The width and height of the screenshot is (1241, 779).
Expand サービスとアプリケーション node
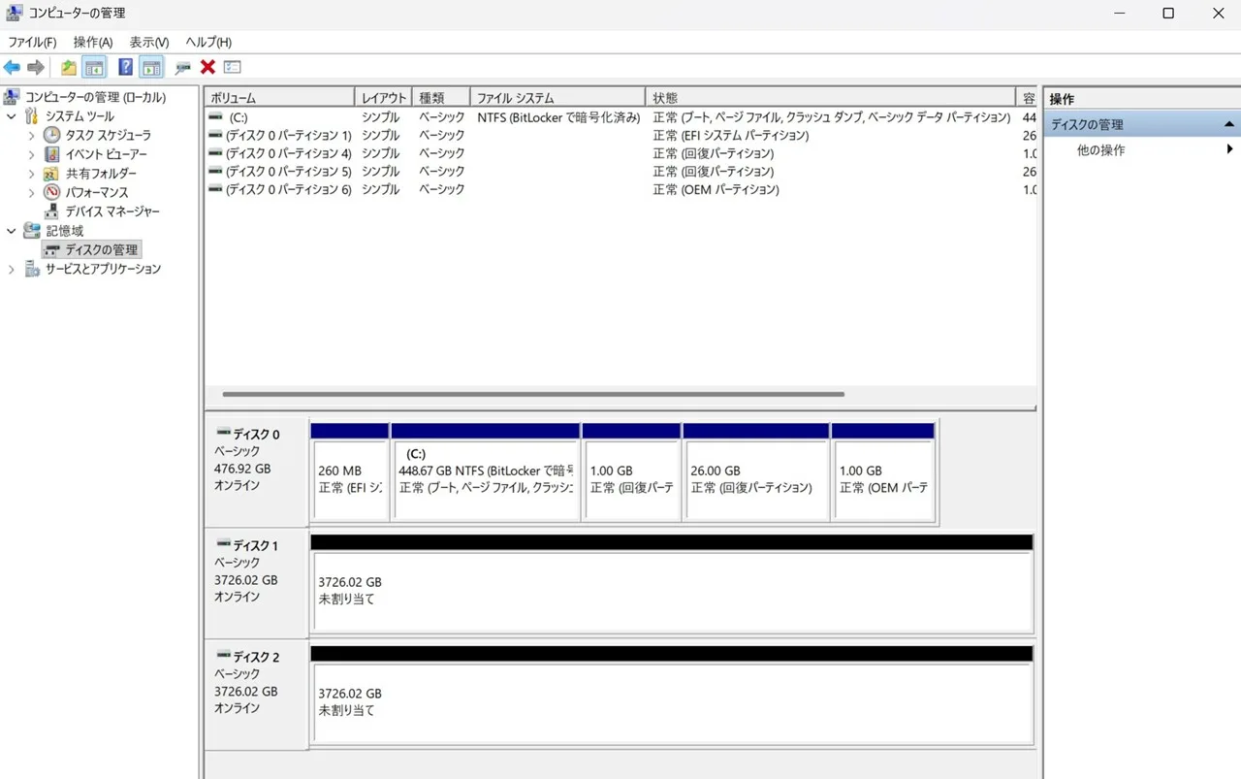point(12,269)
